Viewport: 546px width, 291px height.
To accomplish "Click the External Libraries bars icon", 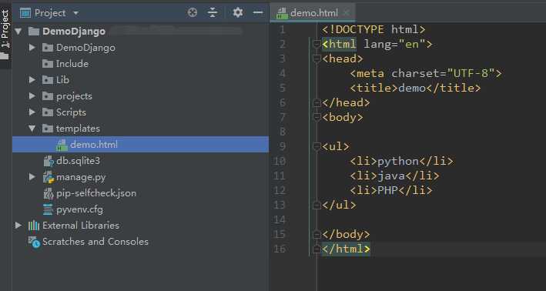I will tap(33, 226).
